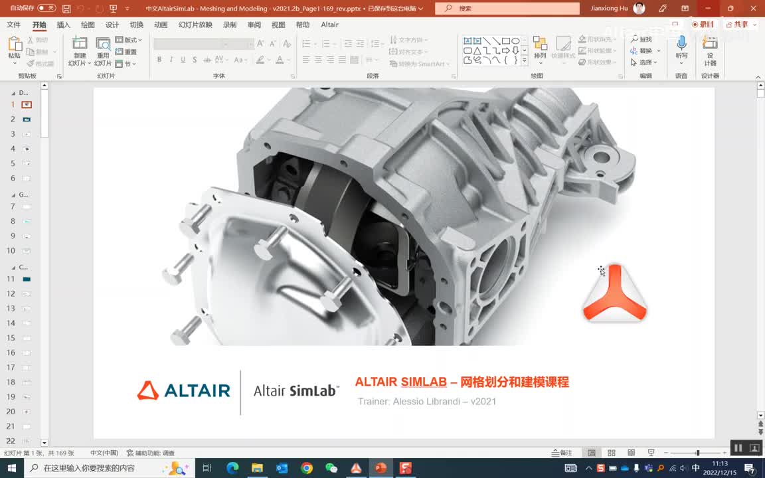The width and height of the screenshot is (765, 478).
Task: Toggle Underline formatting (U)
Action: (x=183, y=60)
